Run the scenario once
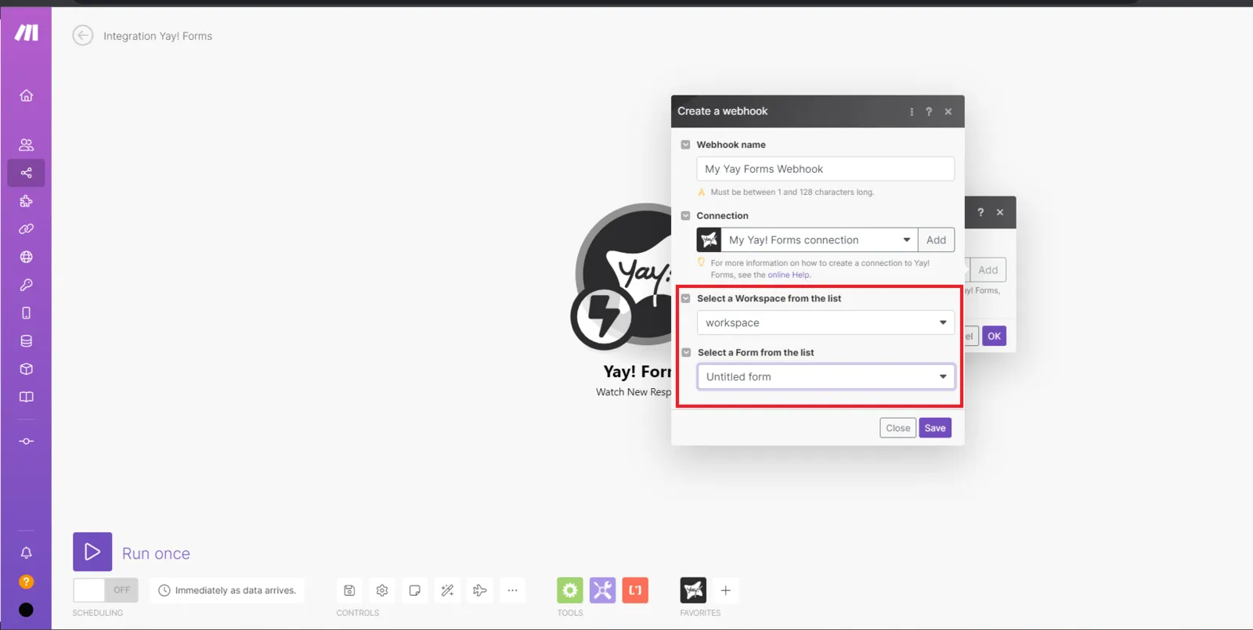 tap(92, 553)
